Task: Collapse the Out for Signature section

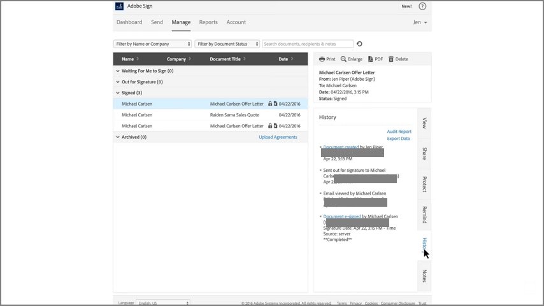Action: (x=118, y=82)
